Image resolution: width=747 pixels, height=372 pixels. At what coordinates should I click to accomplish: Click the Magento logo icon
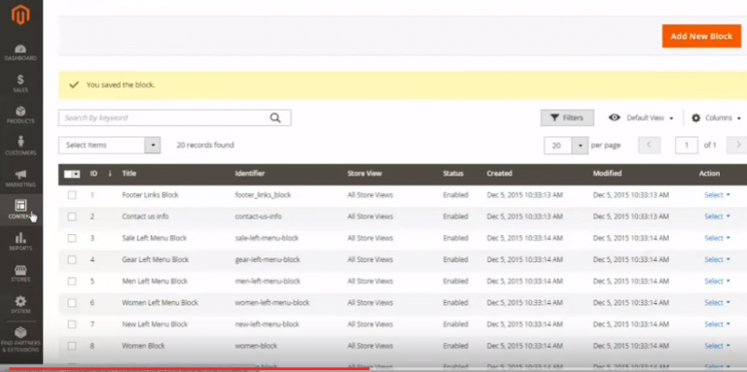21,15
